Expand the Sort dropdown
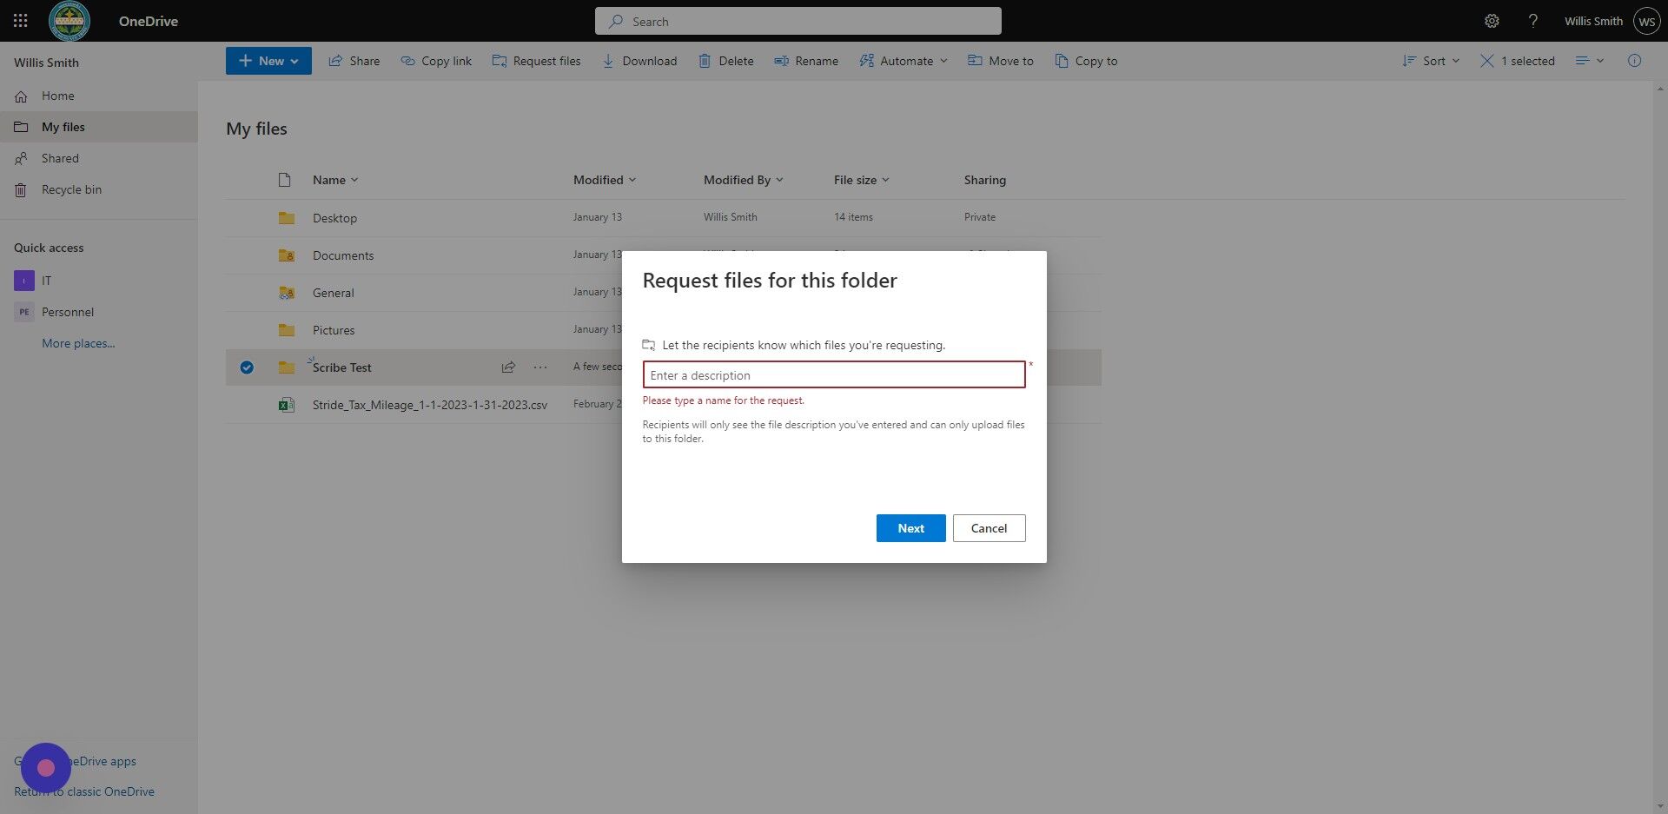This screenshot has width=1668, height=814. (x=1430, y=61)
